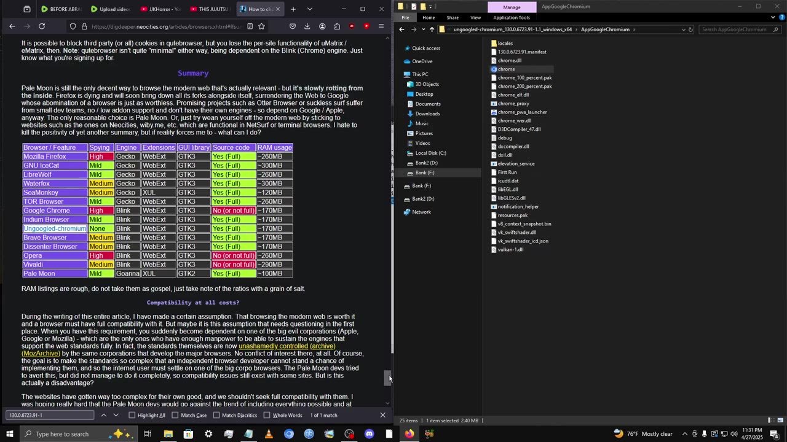Screen dimensions: 787x442
Task: Open the uBlock Origin extension icon
Action: point(352,26)
